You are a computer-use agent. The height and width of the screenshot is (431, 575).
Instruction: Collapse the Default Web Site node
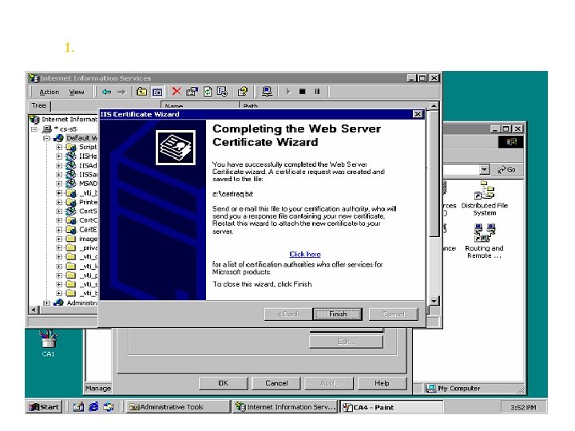click(46, 139)
